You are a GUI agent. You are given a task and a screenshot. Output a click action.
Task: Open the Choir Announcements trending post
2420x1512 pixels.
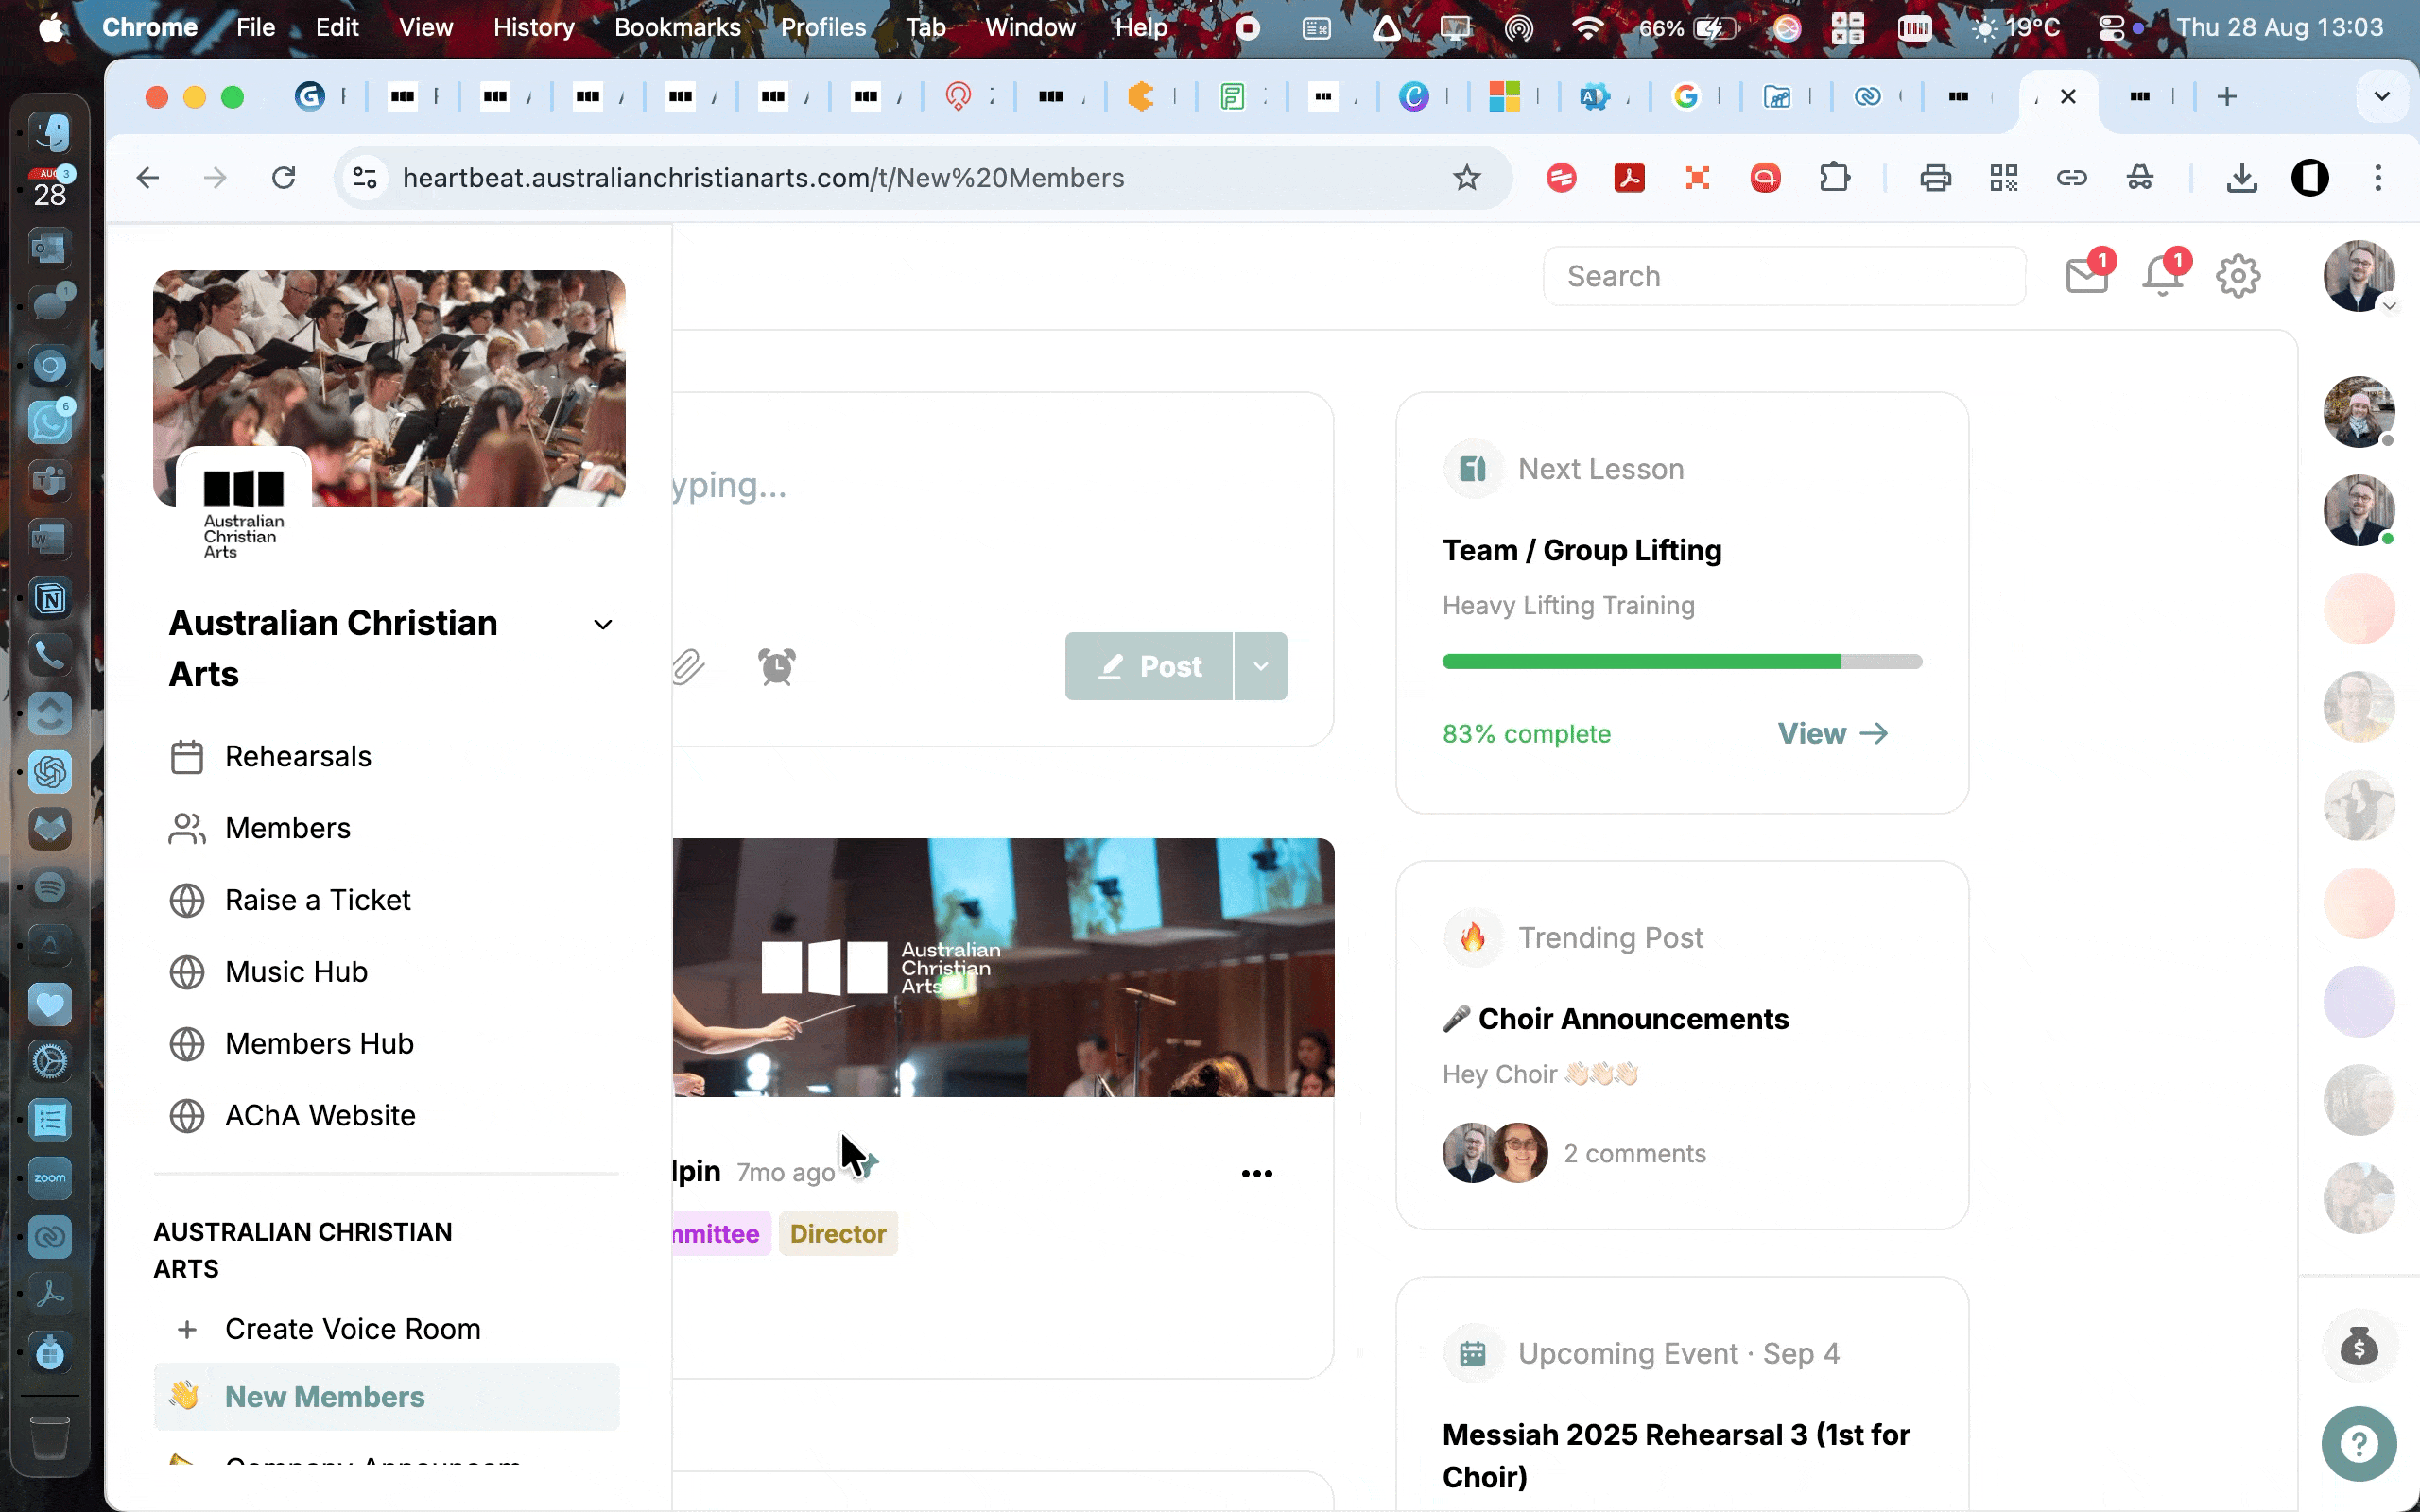(1616, 1019)
